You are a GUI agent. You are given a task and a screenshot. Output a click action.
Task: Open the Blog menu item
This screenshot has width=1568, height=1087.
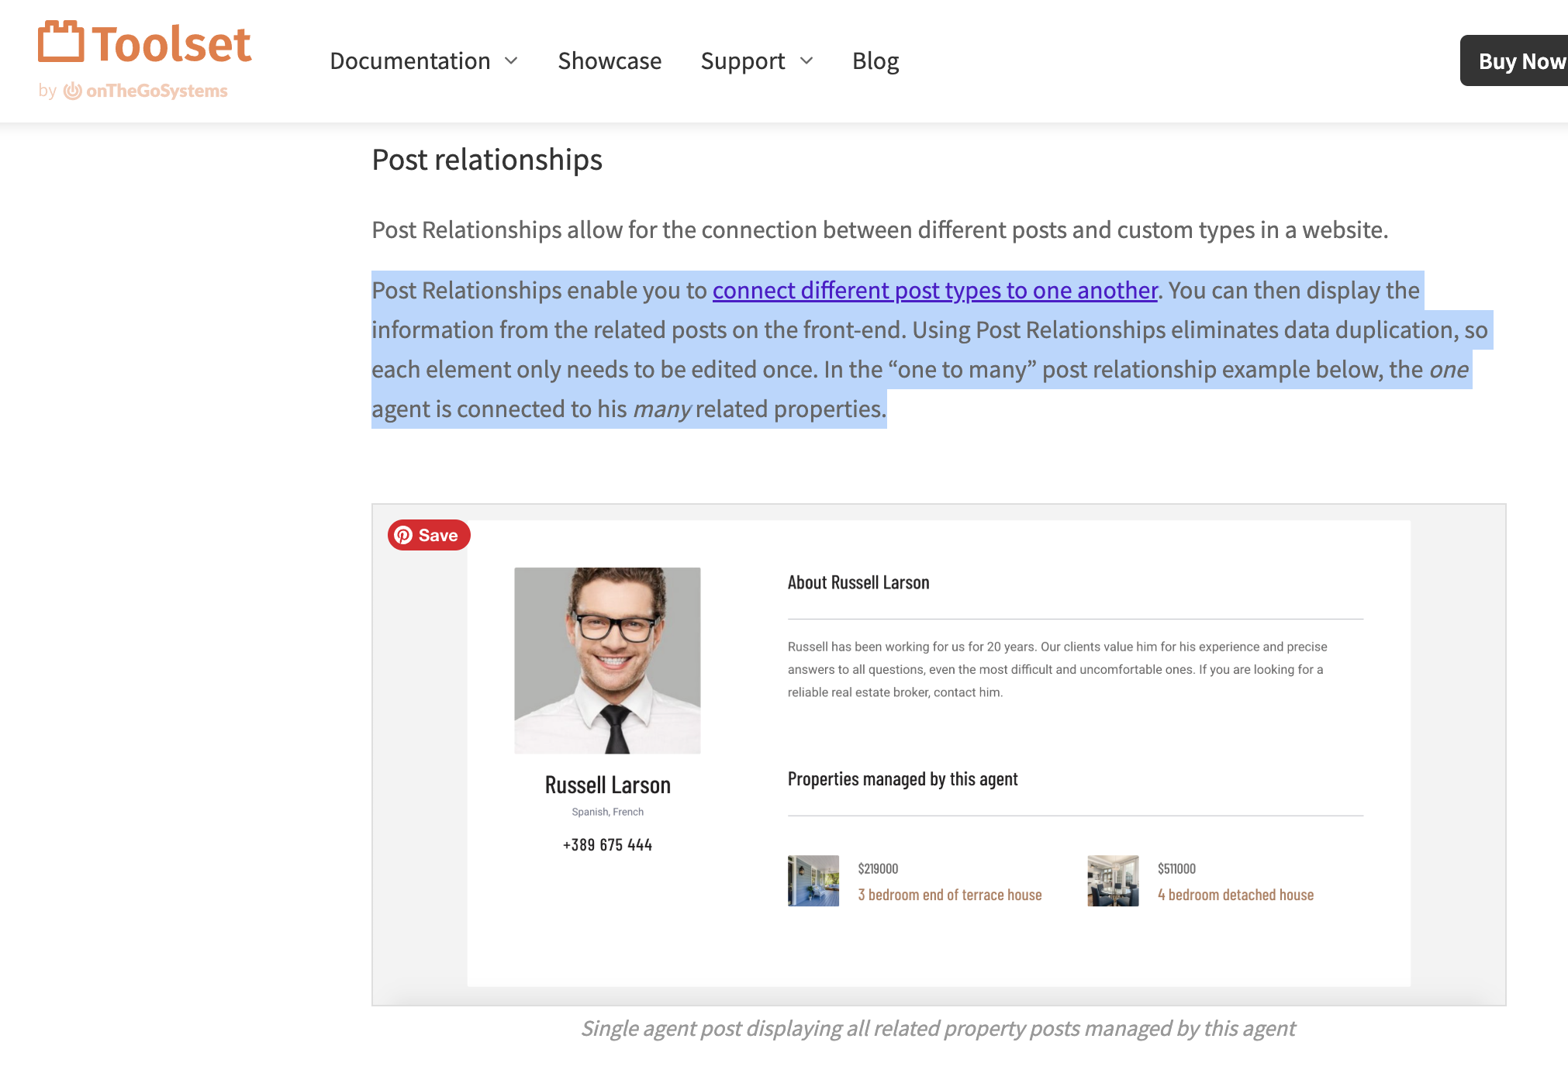[x=876, y=61]
